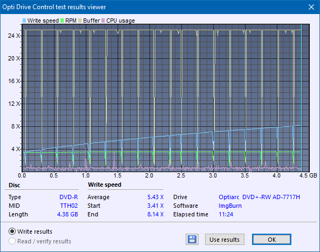Image resolution: width=320 pixels, height=252 pixels.
Task: Select the Write results radio button
Action: pos(12,231)
